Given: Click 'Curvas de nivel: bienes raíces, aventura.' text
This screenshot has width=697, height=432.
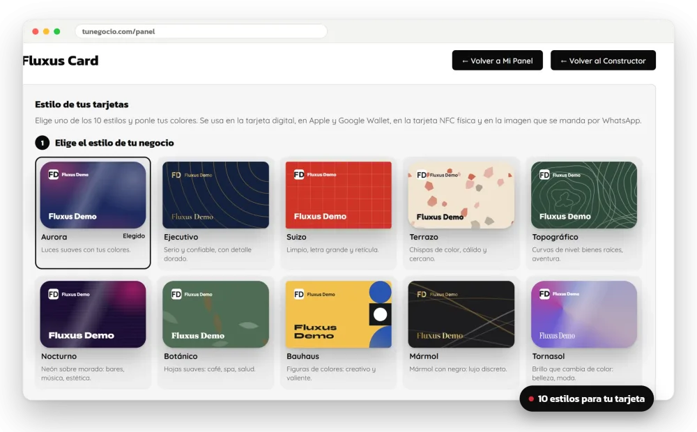Looking at the screenshot, I should coord(577,254).
